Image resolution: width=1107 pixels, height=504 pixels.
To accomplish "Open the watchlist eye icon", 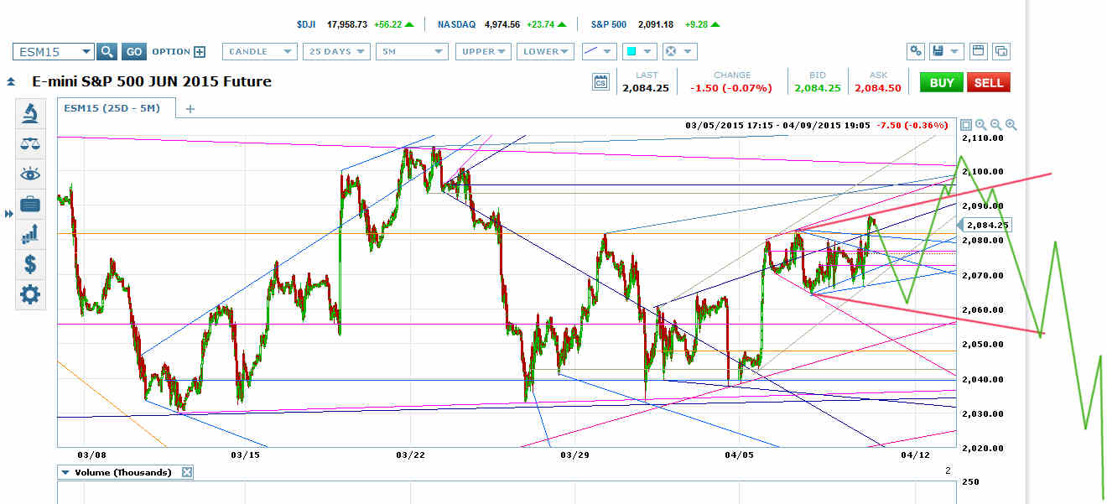I will (x=30, y=174).
